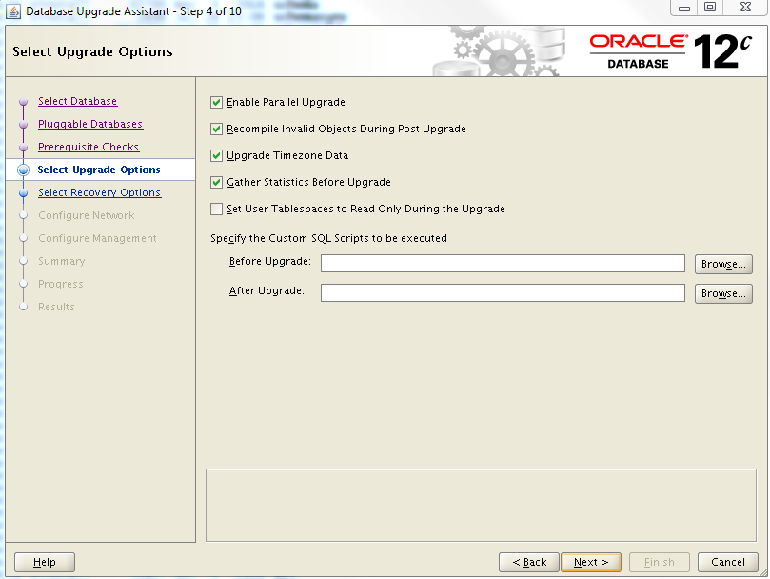This screenshot has width=770, height=579.
Task: Click the Select Database step bullet
Action: (23, 102)
